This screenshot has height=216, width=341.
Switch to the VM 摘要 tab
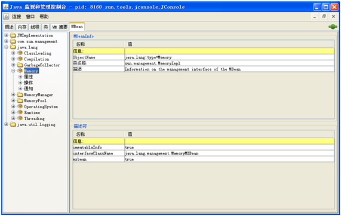click(x=60, y=27)
